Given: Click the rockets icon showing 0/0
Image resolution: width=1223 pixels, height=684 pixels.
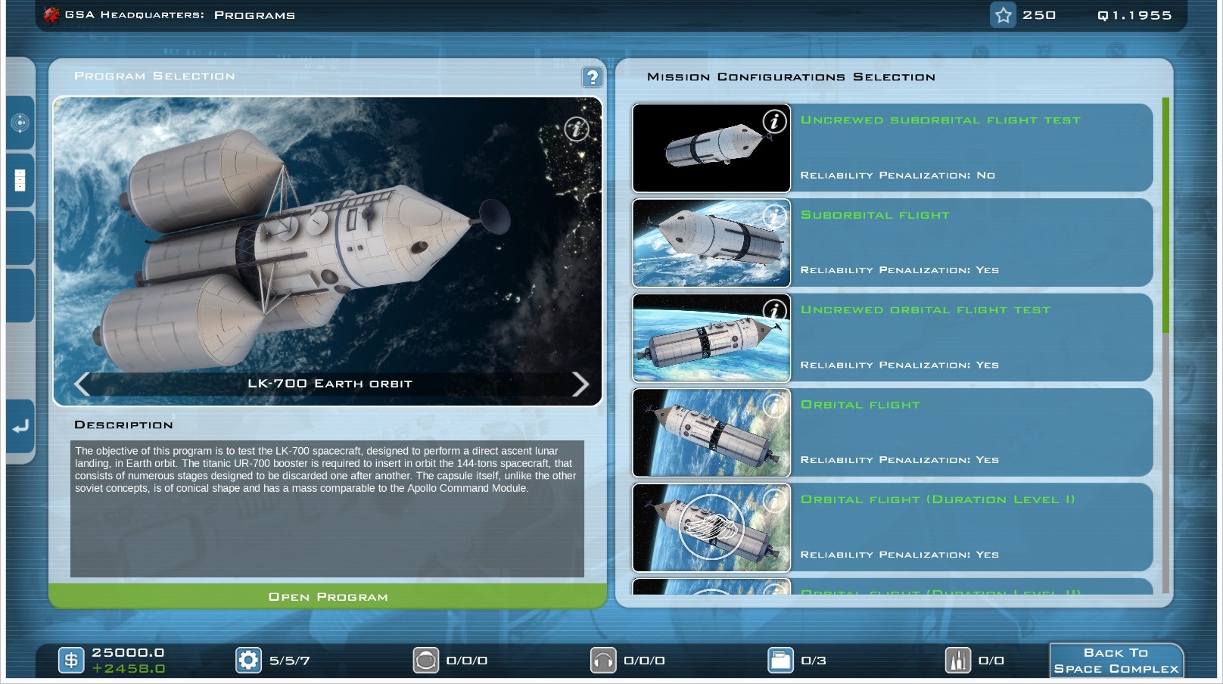Looking at the screenshot, I should [957, 661].
